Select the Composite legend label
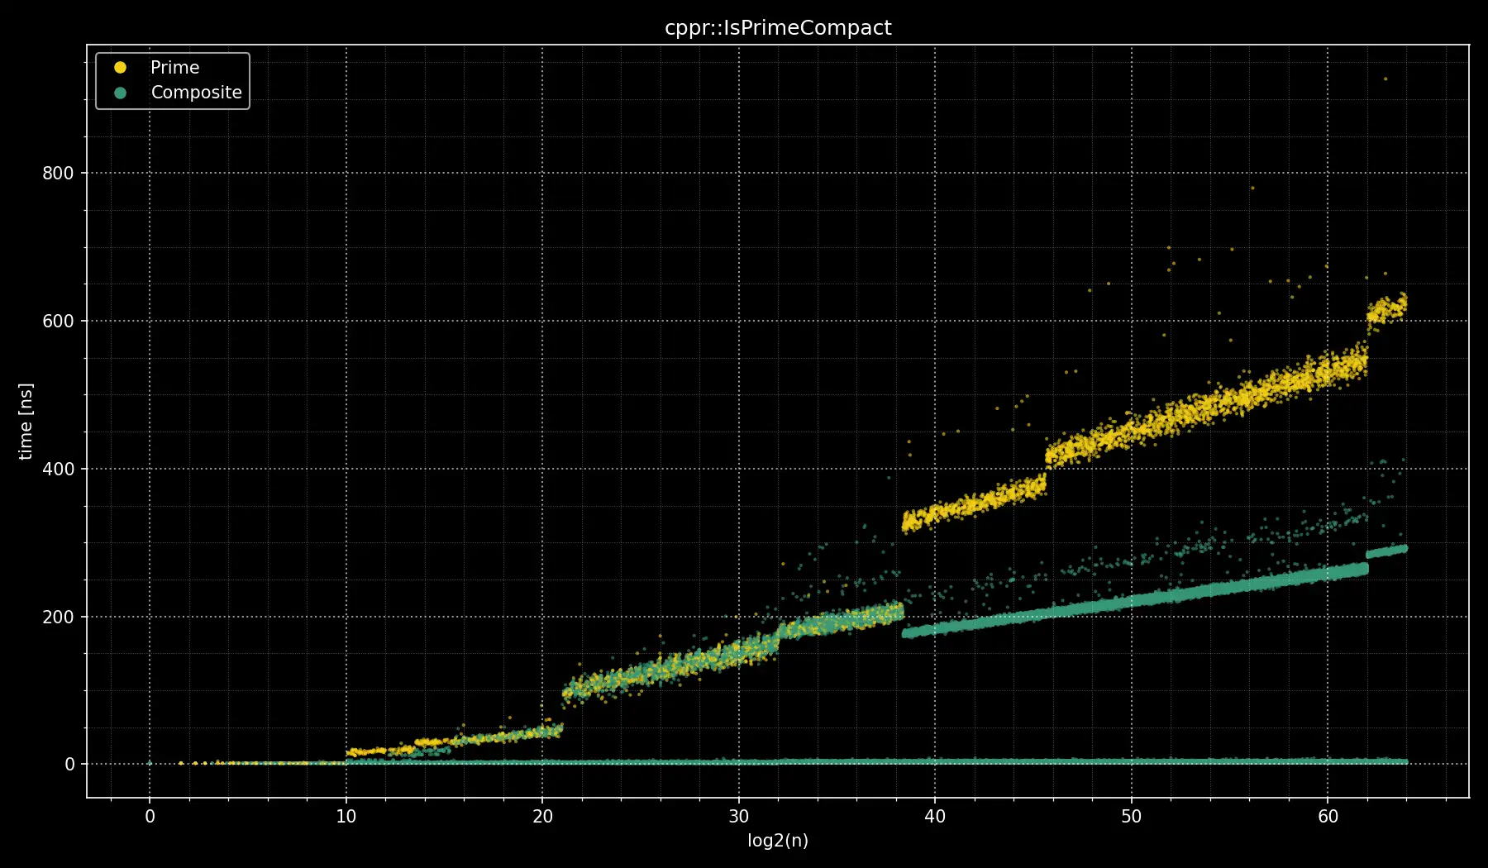 tap(196, 93)
